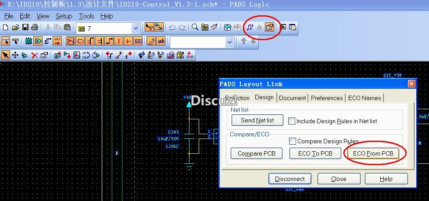Choose the Move tool with four arrows

click(x=15, y=55)
